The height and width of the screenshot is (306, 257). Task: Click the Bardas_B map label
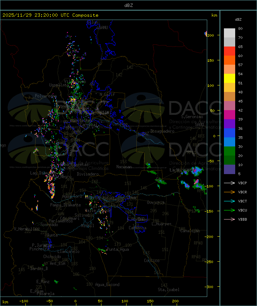39,269
